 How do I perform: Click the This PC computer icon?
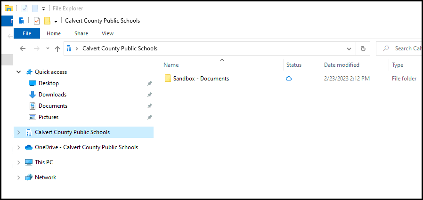click(x=29, y=162)
